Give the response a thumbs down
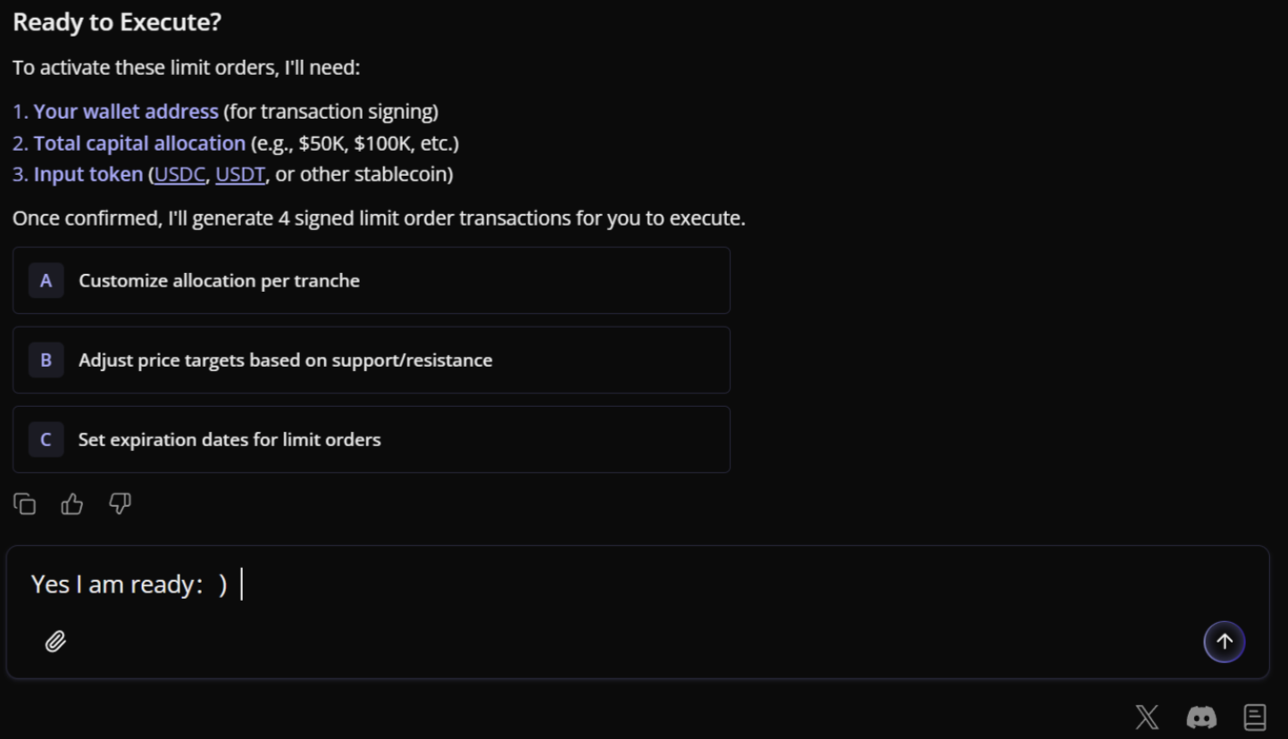 point(120,504)
